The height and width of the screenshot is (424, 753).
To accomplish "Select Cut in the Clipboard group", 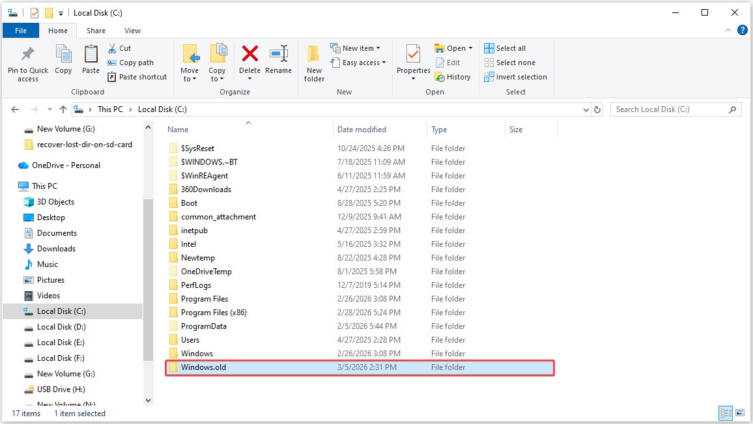I will [120, 48].
